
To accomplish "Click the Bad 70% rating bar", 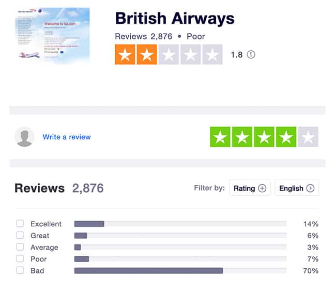I will [180, 271].
